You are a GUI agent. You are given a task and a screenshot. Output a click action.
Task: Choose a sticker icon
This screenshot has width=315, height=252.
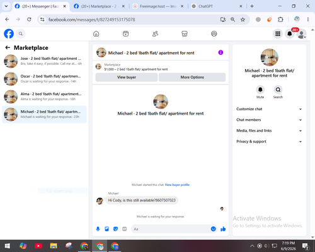pos(115,229)
